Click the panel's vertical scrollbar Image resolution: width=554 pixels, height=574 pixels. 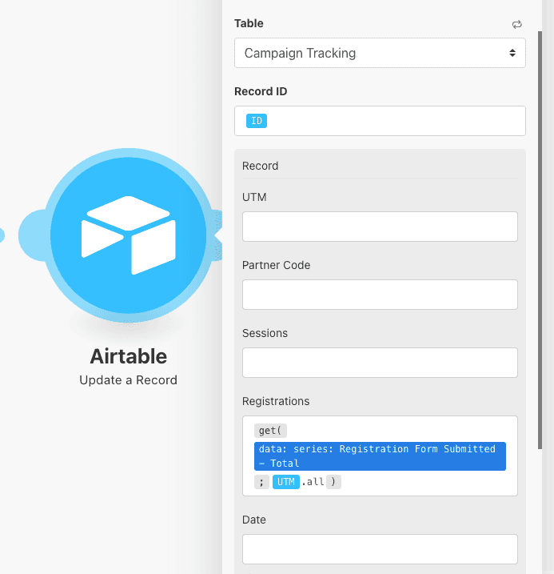point(540,240)
